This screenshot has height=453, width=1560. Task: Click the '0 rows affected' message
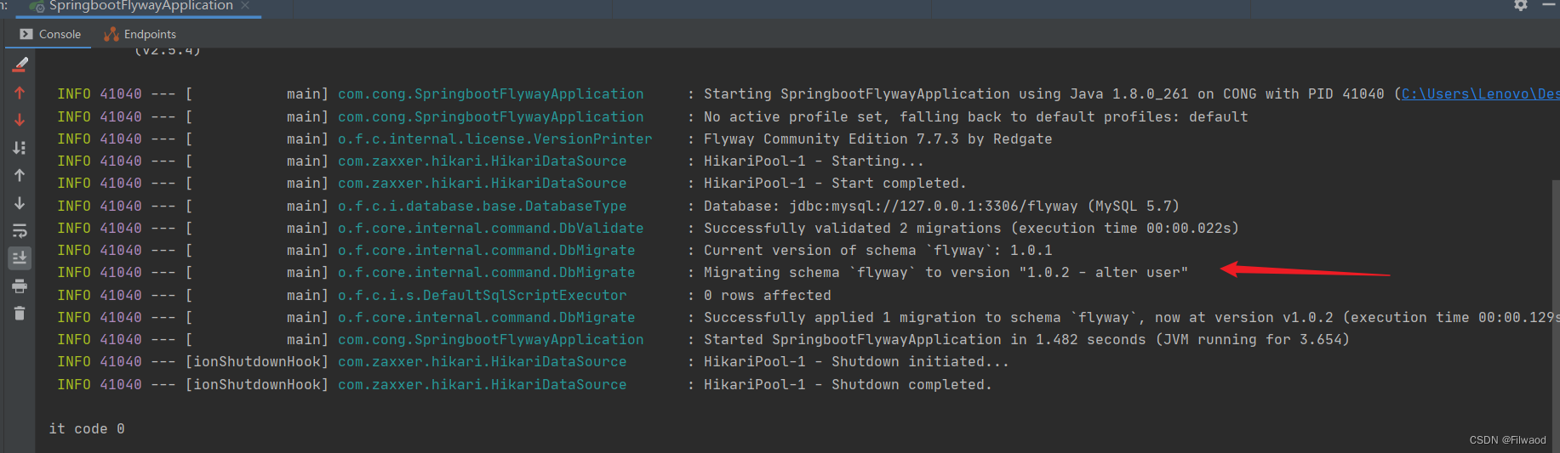click(x=767, y=296)
